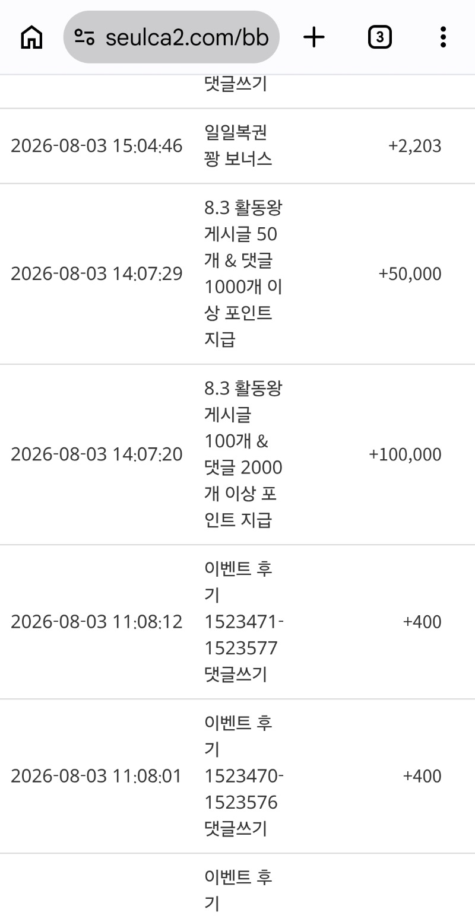The height and width of the screenshot is (919, 475).
Task: Tap the 2026-08-03 14:07:20 timestamp
Action: point(97,454)
